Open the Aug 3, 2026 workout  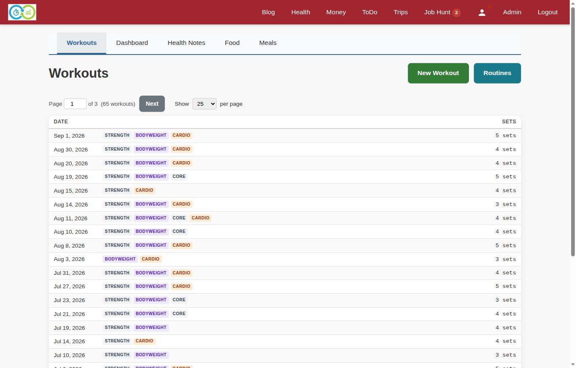[285, 259]
